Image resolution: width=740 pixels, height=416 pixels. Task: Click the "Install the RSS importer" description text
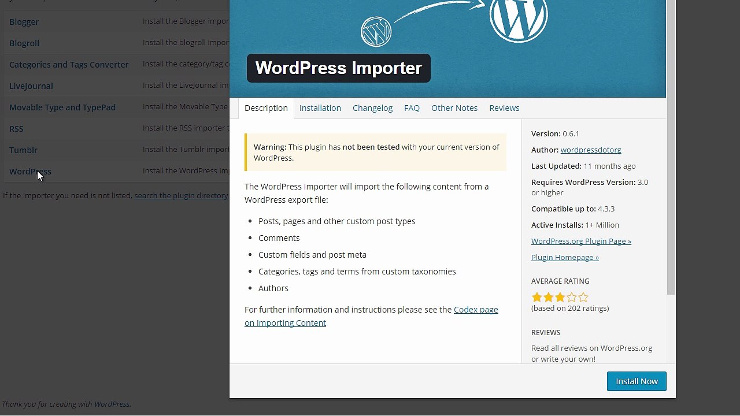coord(186,128)
